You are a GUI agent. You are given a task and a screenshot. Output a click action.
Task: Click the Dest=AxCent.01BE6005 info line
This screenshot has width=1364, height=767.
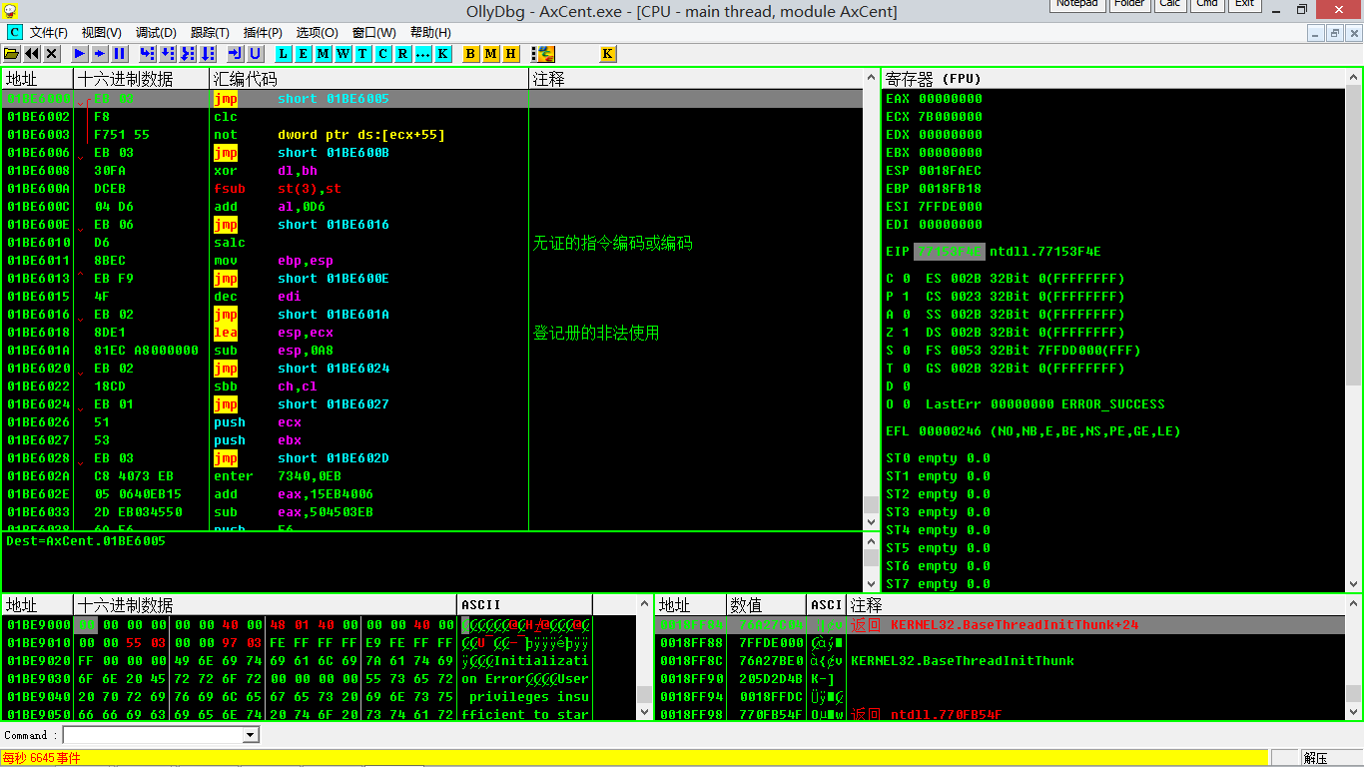pyautogui.click(x=86, y=541)
